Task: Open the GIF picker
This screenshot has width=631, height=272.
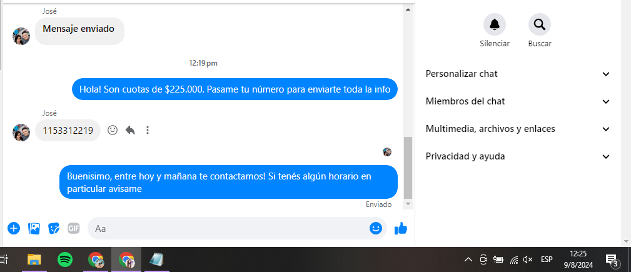Action: coord(73,229)
